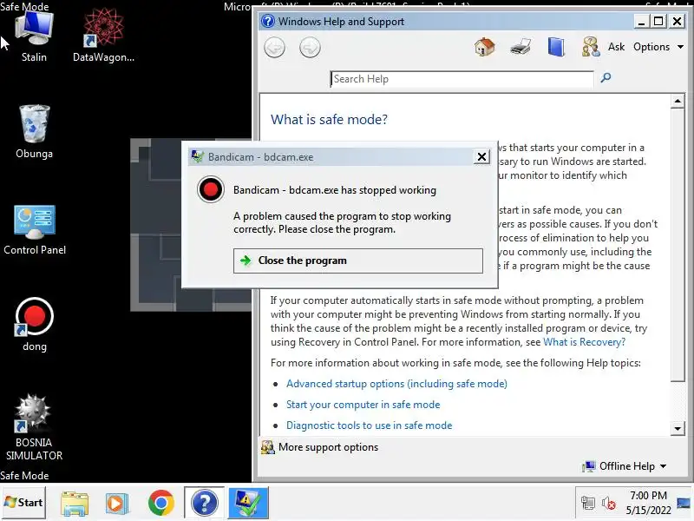Select the Control Panel desktop icon
Screen dimensions: 694x521
[35, 229]
